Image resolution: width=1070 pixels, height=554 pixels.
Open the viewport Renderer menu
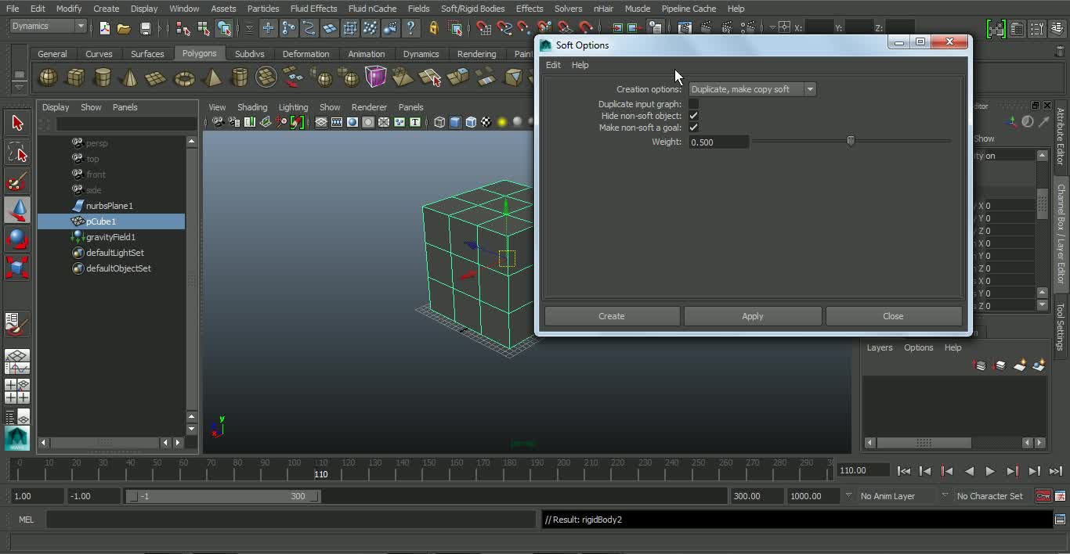click(369, 107)
